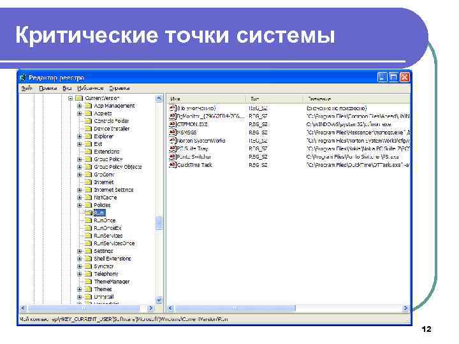The height and width of the screenshot is (344, 459).
Task: Select the Тип column header
Action: click(x=274, y=99)
